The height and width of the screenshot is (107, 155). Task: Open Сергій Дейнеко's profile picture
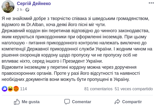(8, 7)
